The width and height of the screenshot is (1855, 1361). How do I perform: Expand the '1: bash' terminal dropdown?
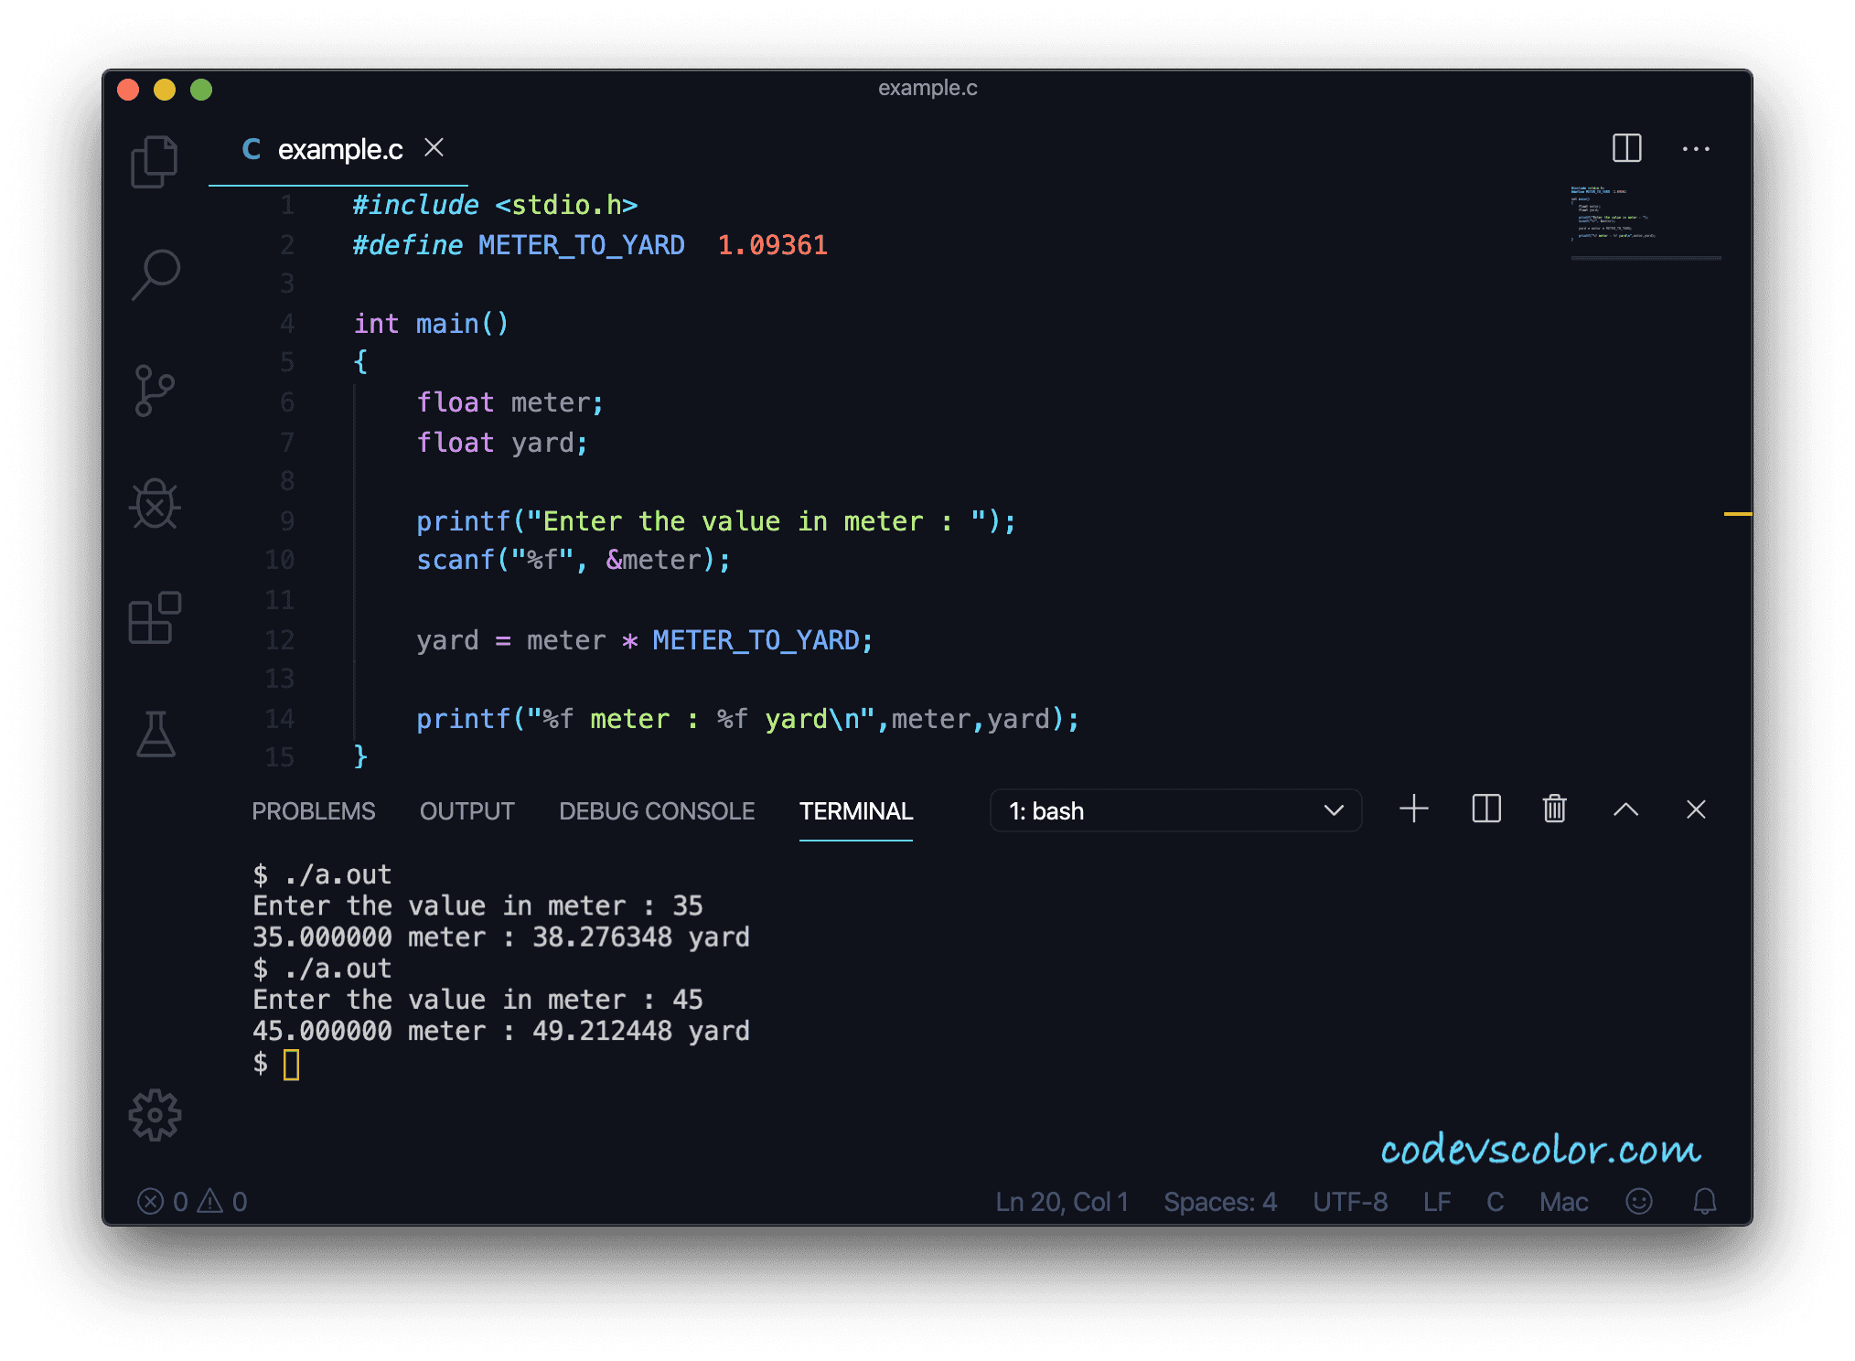tap(1175, 811)
